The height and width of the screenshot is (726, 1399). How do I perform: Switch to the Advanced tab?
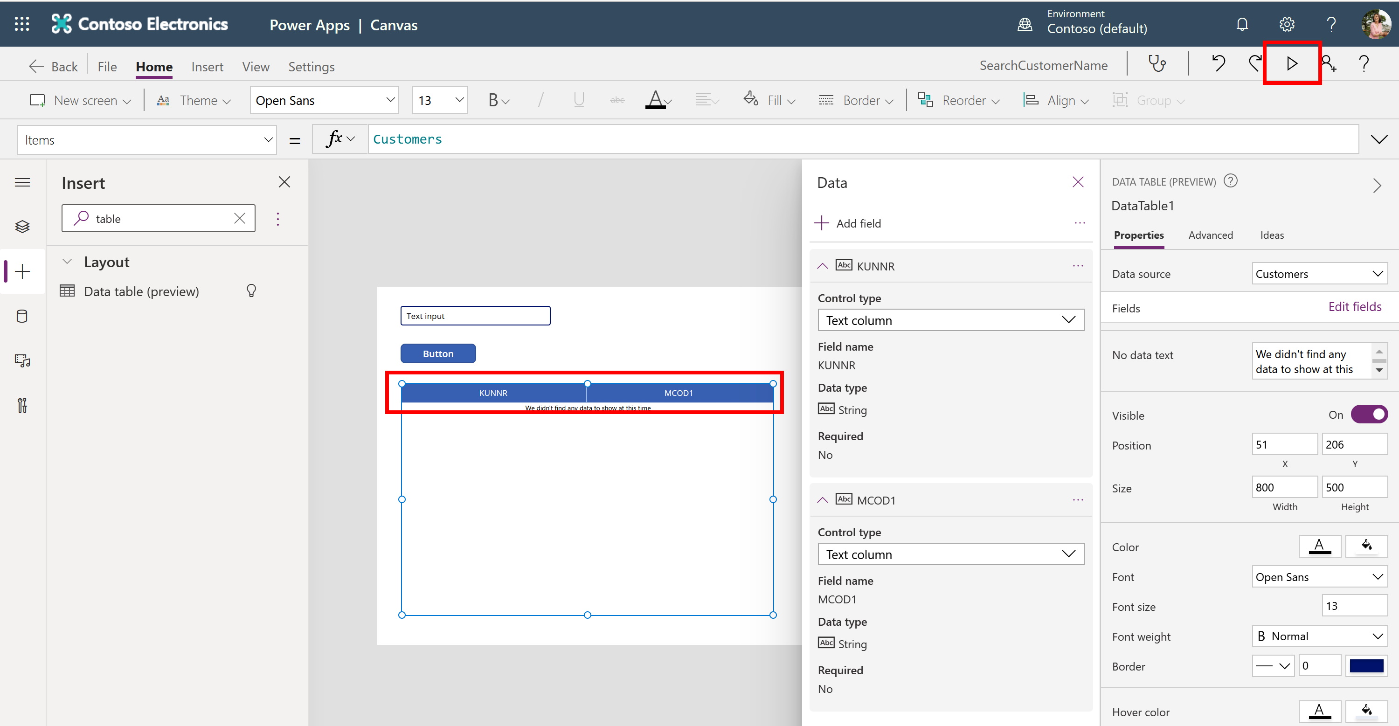pyautogui.click(x=1210, y=235)
